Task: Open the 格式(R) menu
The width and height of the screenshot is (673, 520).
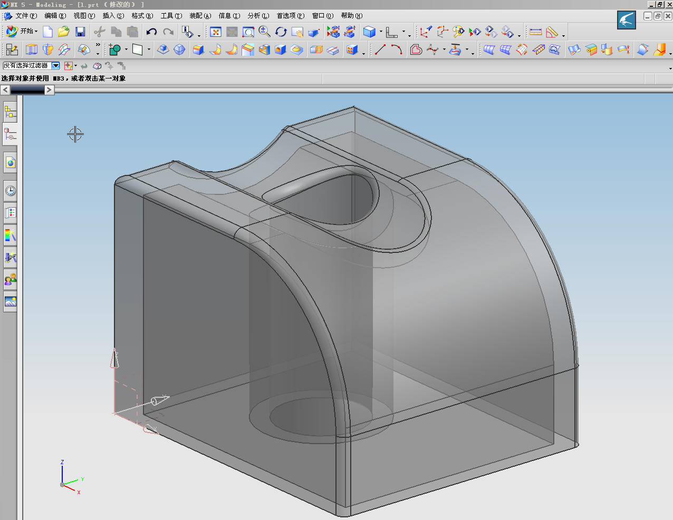Action: point(142,16)
